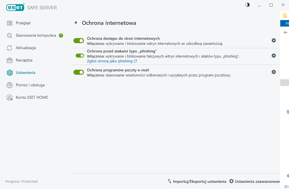Open gear settings for e-mail program protection
The height and width of the screenshot is (189, 289).
pyautogui.click(x=273, y=72)
